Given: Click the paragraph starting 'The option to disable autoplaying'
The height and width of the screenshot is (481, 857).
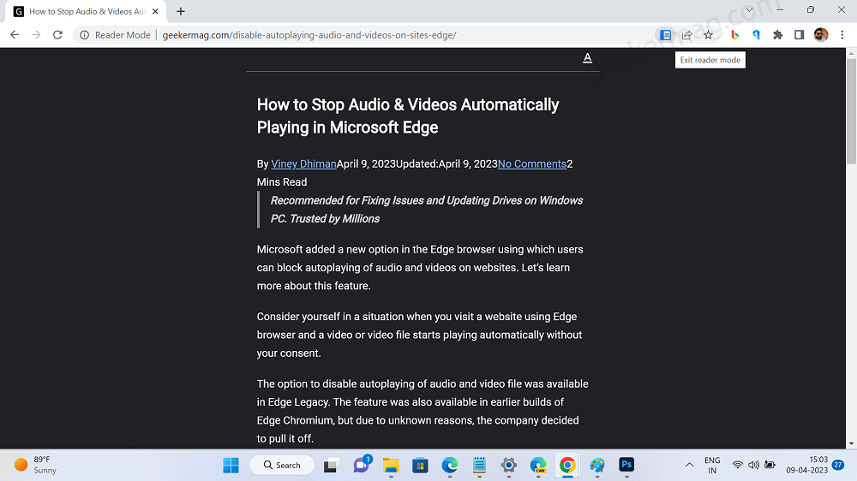Looking at the screenshot, I should pyautogui.click(x=423, y=411).
